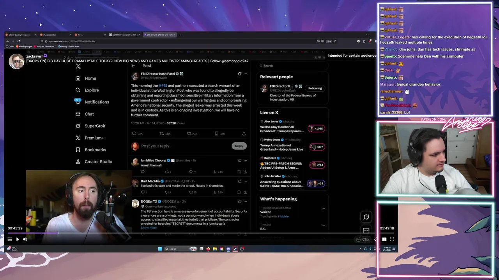Go to Home in X sidebar
Image resolution: width=499 pixels, height=280 pixels.
coord(86,78)
